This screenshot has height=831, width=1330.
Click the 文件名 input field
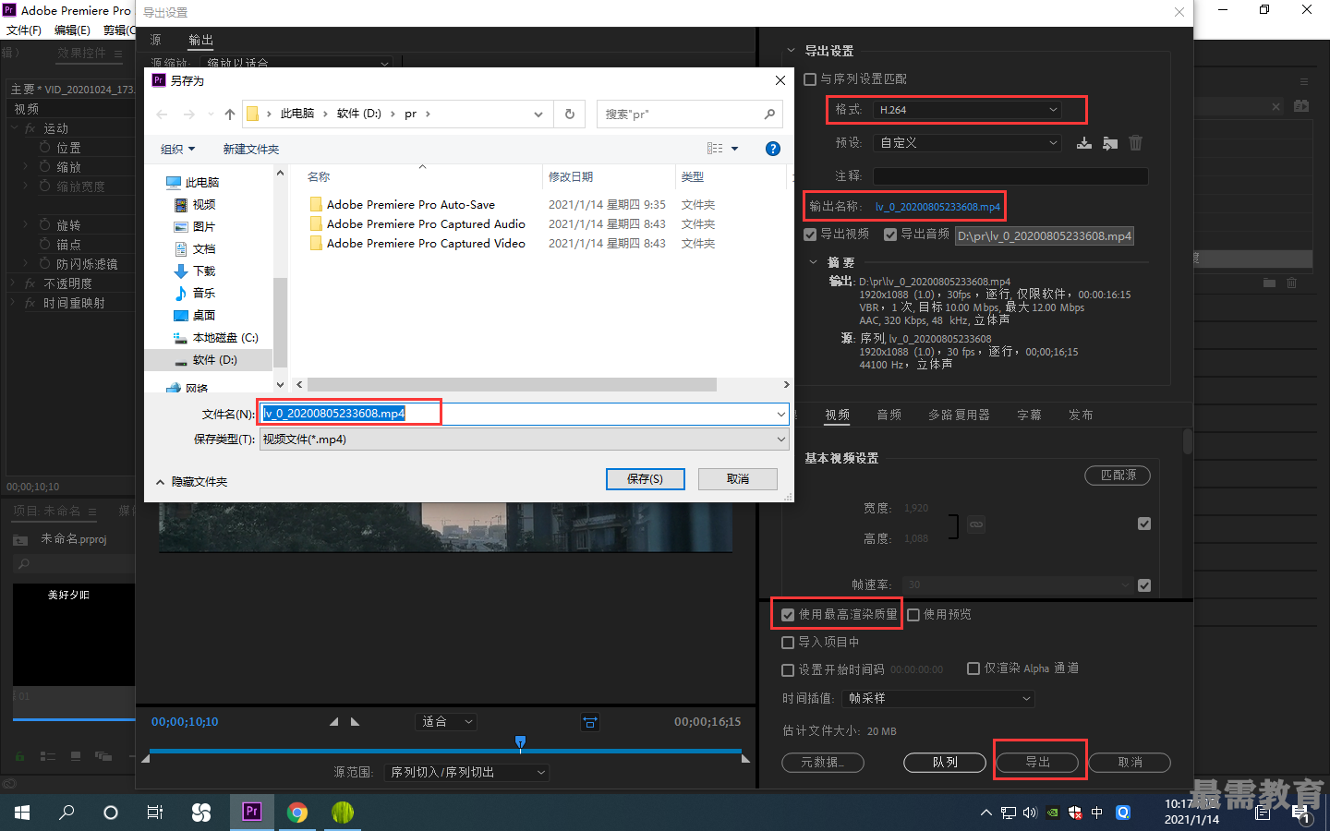tap(517, 414)
